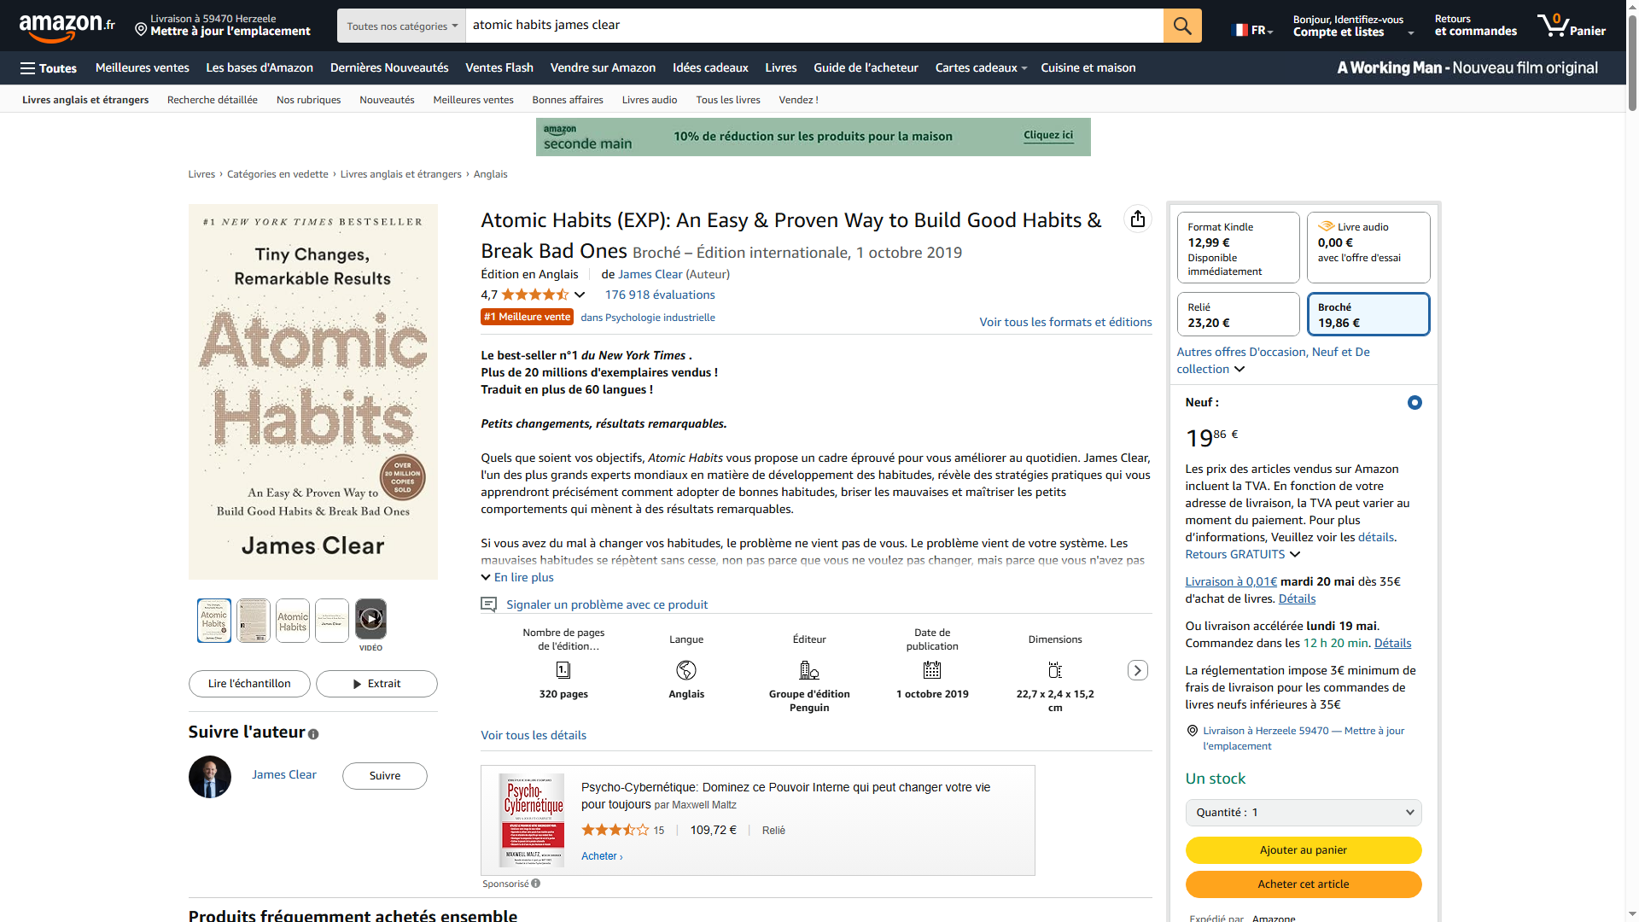This screenshot has height=922, width=1639.
Task: Select the Format Kindle option
Action: click(x=1238, y=248)
